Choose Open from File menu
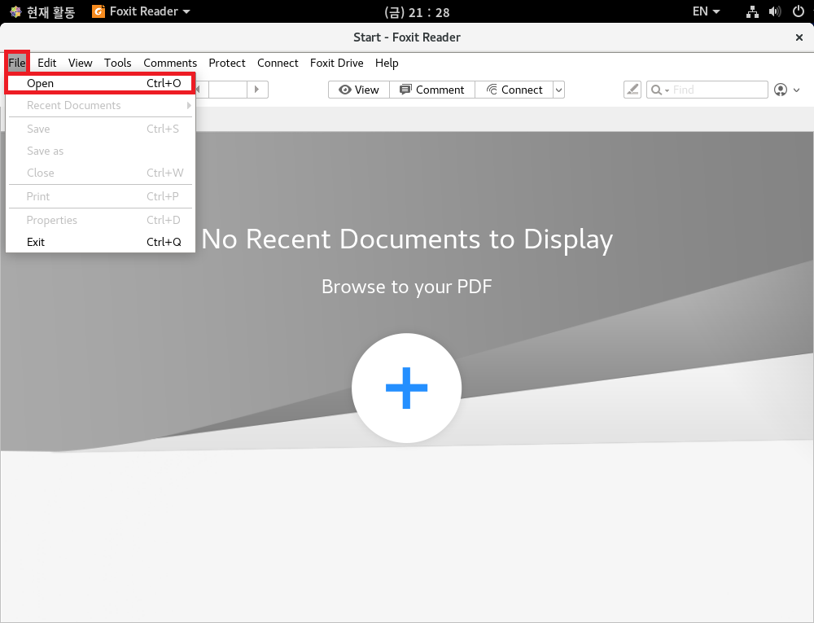The height and width of the screenshot is (623, 814). [x=100, y=83]
